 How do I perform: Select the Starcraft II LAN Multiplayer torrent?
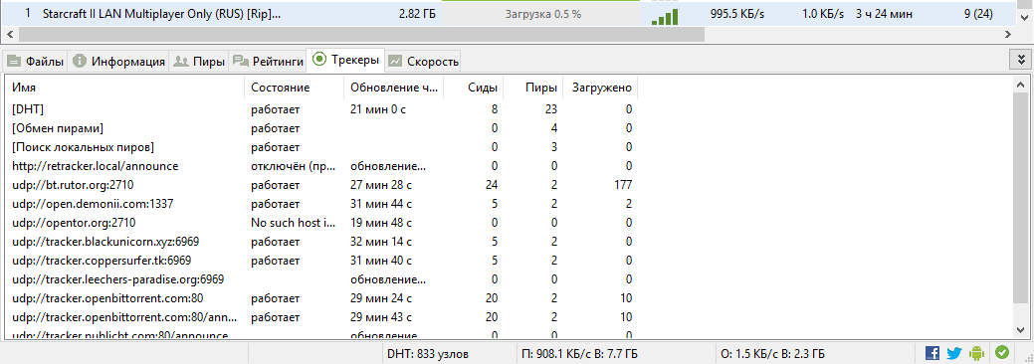point(161,13)
